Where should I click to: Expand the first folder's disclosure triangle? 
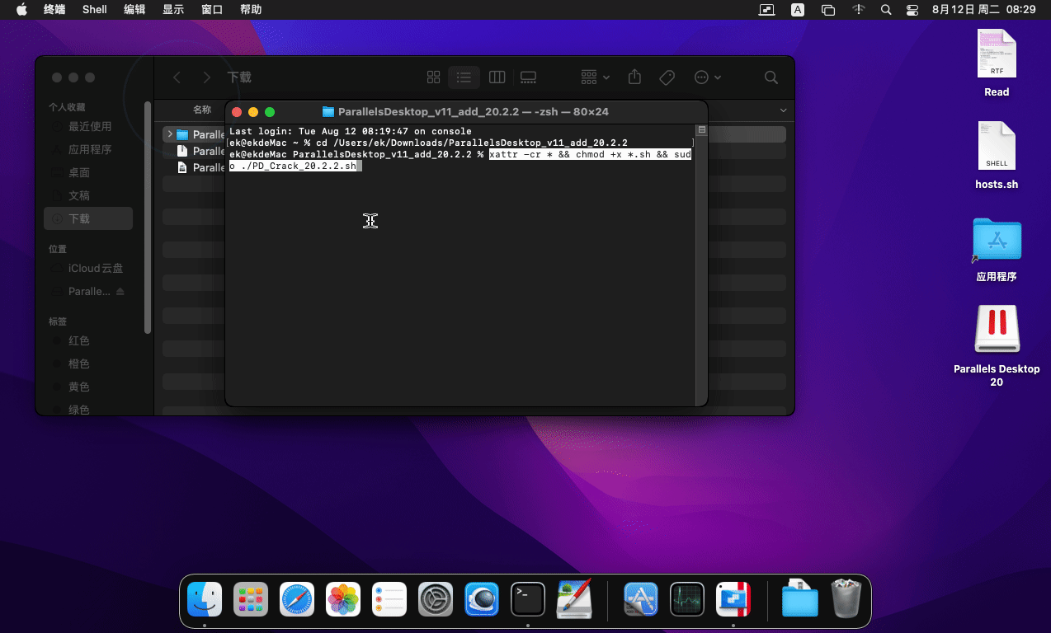[x=170, y=134]
